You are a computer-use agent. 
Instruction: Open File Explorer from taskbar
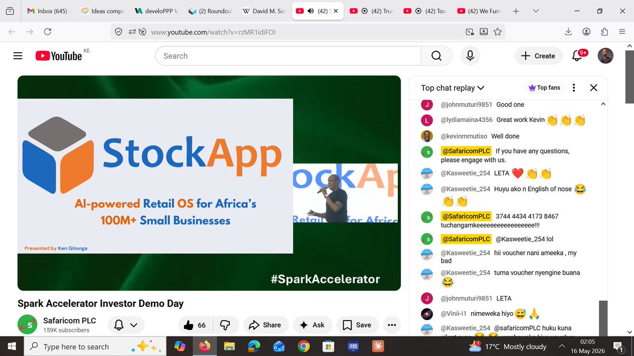(229, 347)
